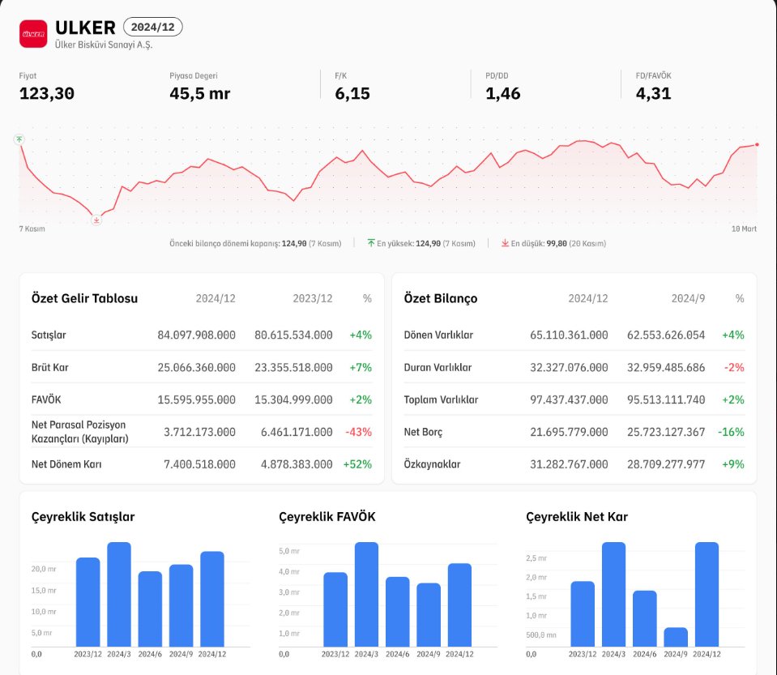The width and height of the screenshot is (777, 675).
Task: Click the Brüt Kar row label
Action: (50, 367)
